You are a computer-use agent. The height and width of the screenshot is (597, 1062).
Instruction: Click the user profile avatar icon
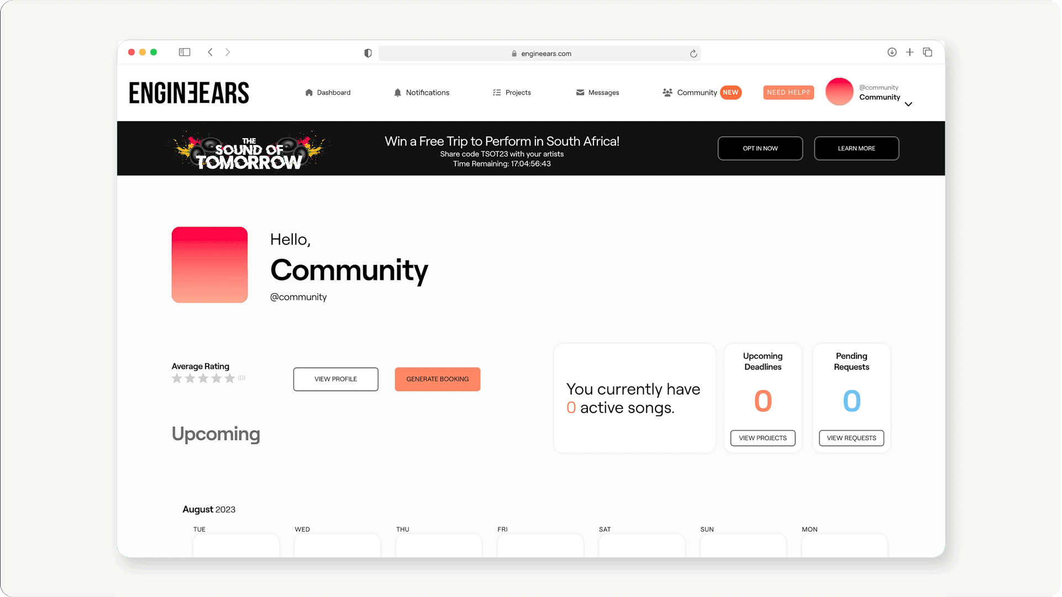click(839, 92)
